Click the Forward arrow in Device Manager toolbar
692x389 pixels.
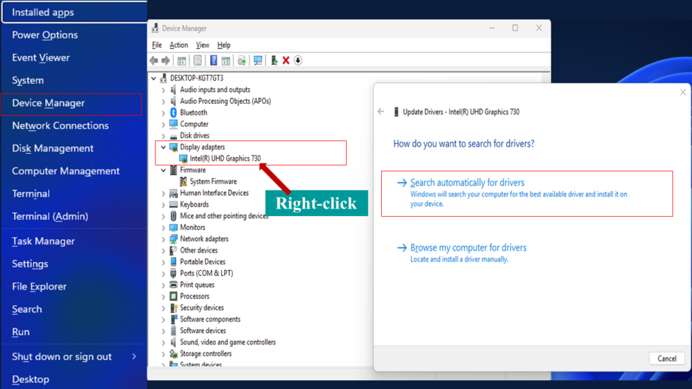166,60
